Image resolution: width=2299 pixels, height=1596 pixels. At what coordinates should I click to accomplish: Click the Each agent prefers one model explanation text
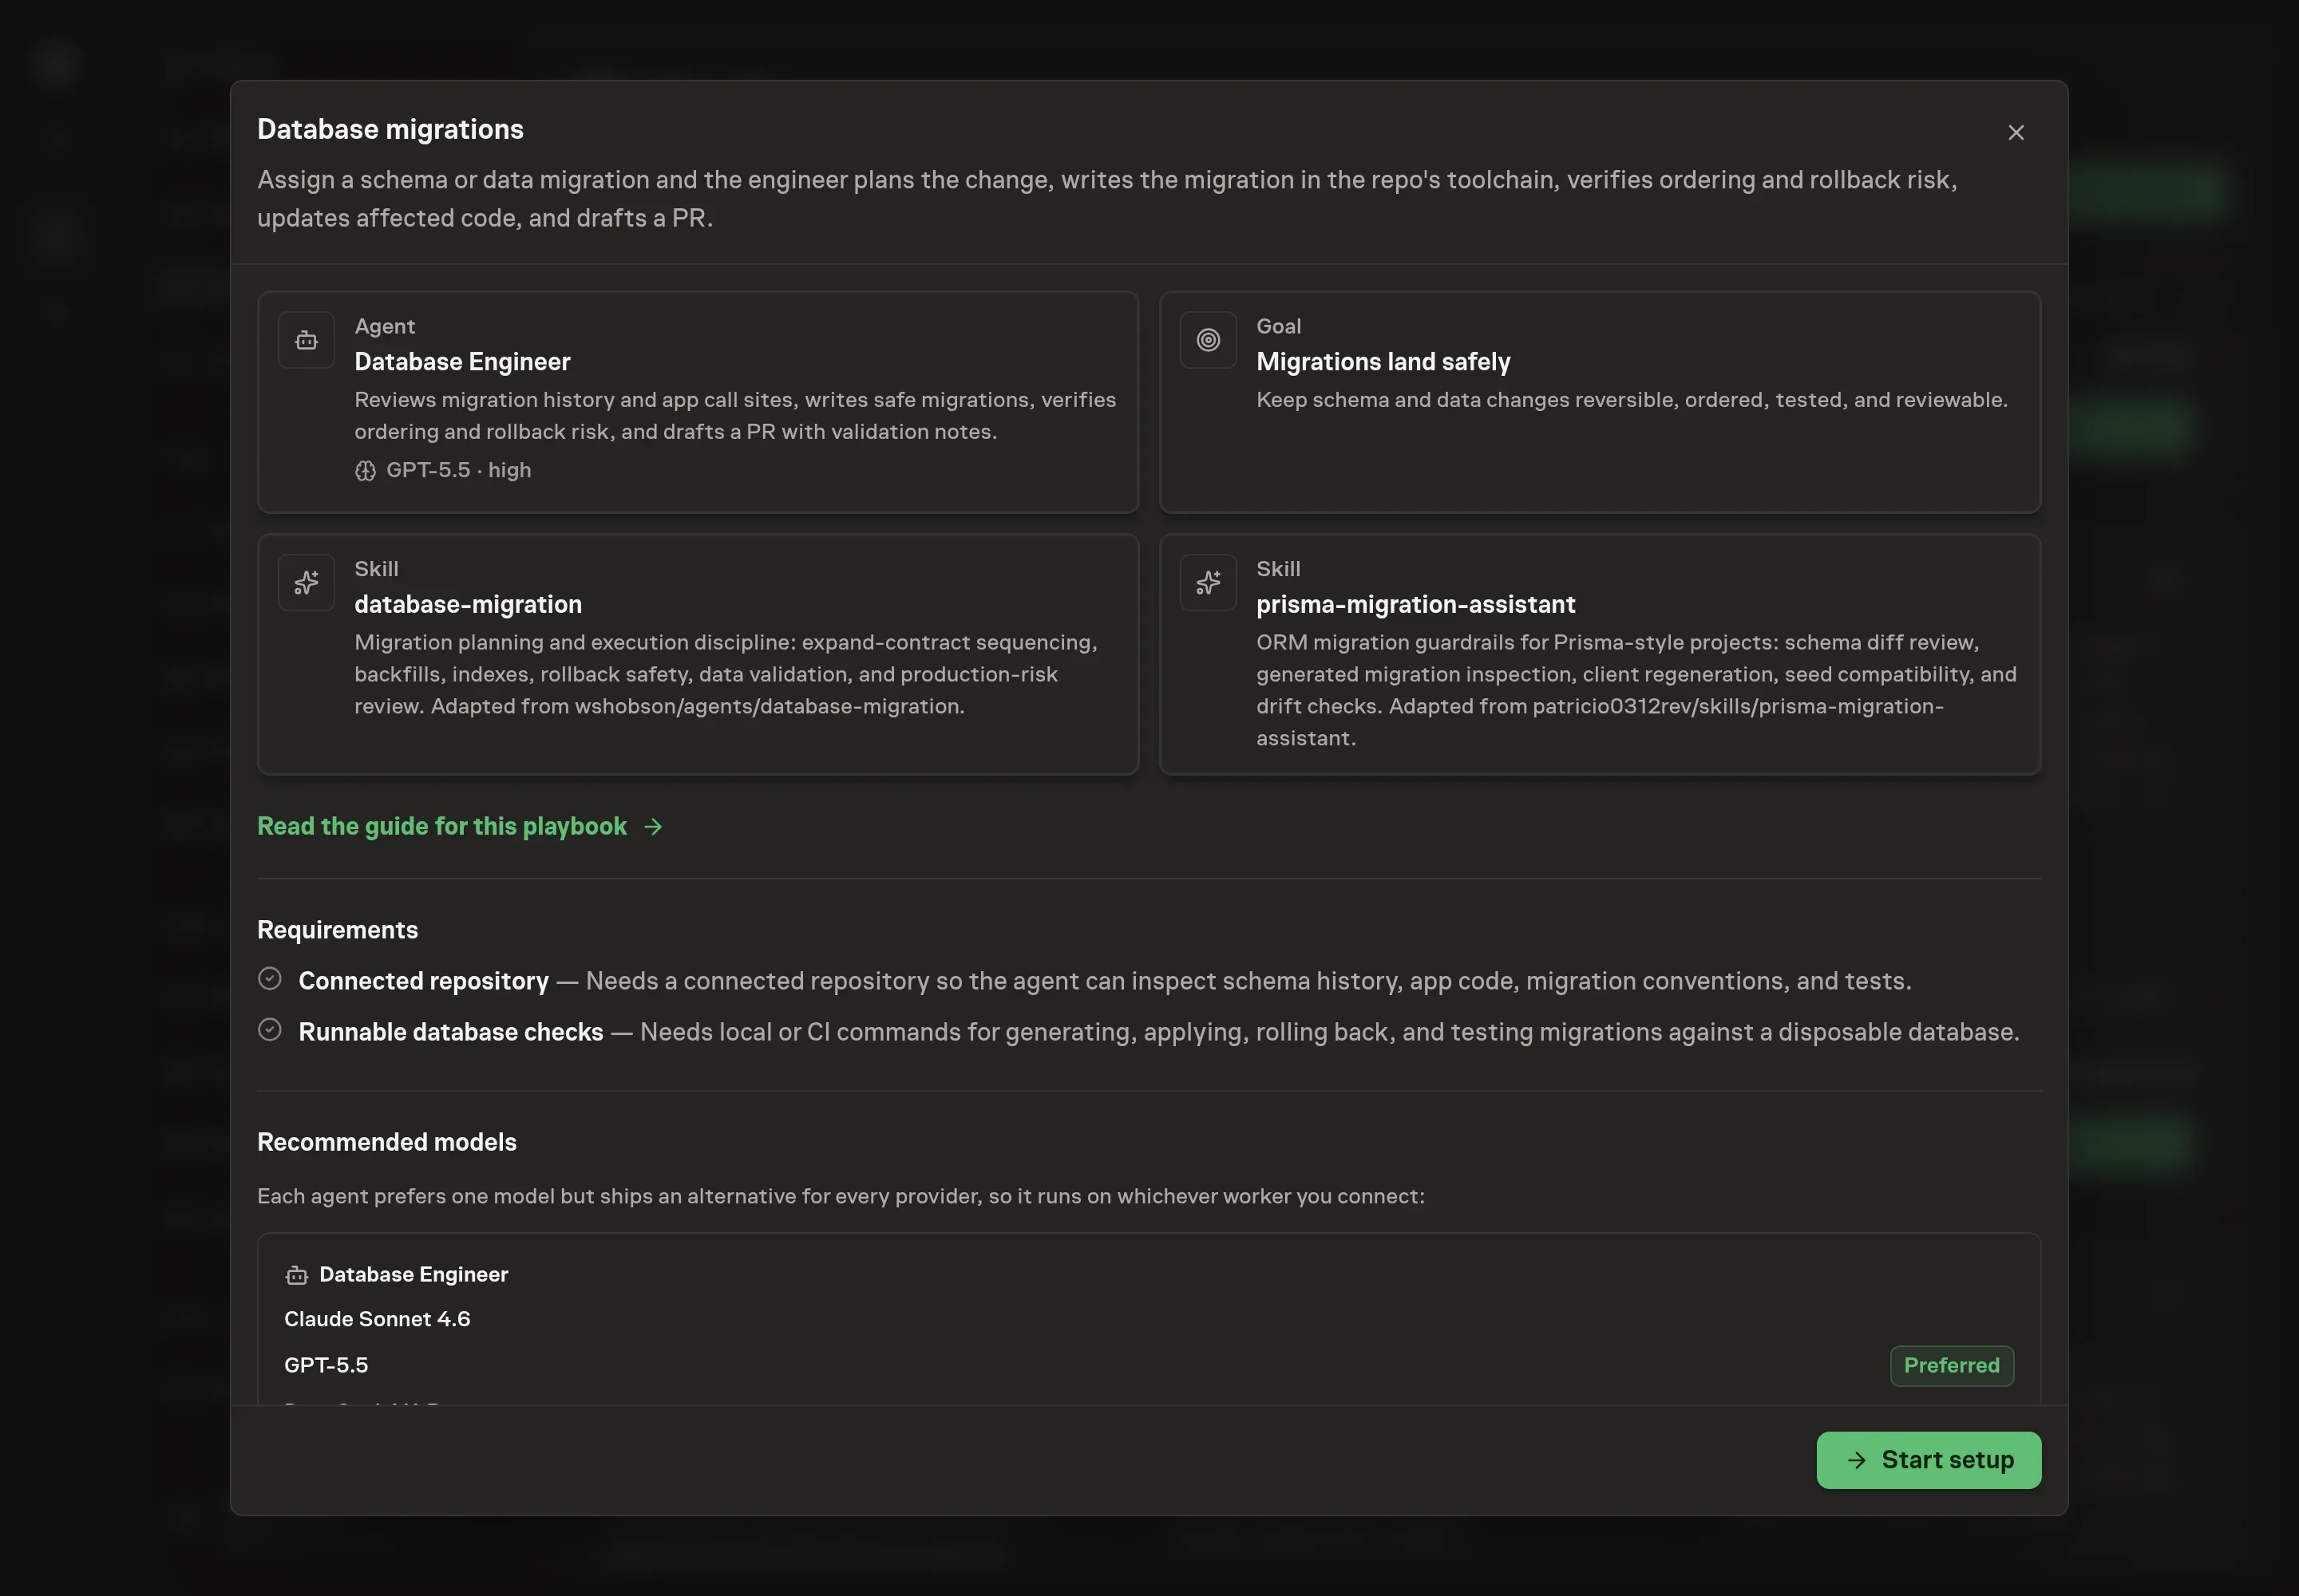pyautogui.click(x=841, y=1197)
